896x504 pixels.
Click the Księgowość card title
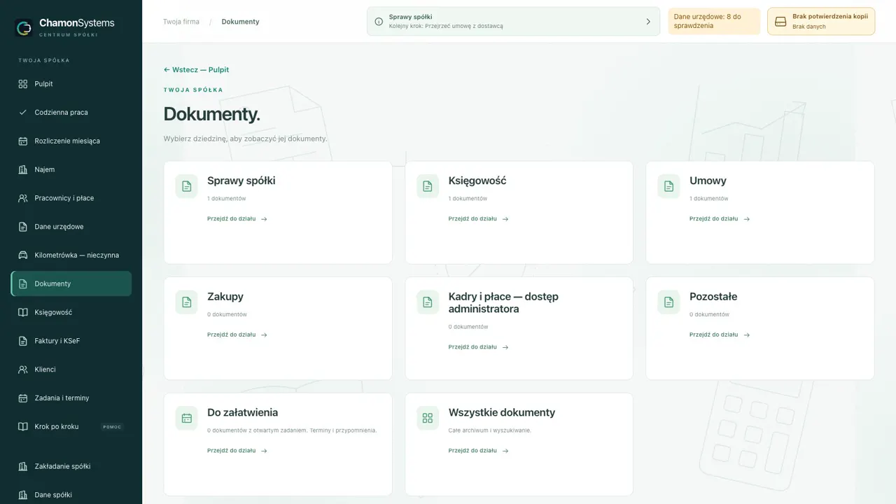[477, 181]
